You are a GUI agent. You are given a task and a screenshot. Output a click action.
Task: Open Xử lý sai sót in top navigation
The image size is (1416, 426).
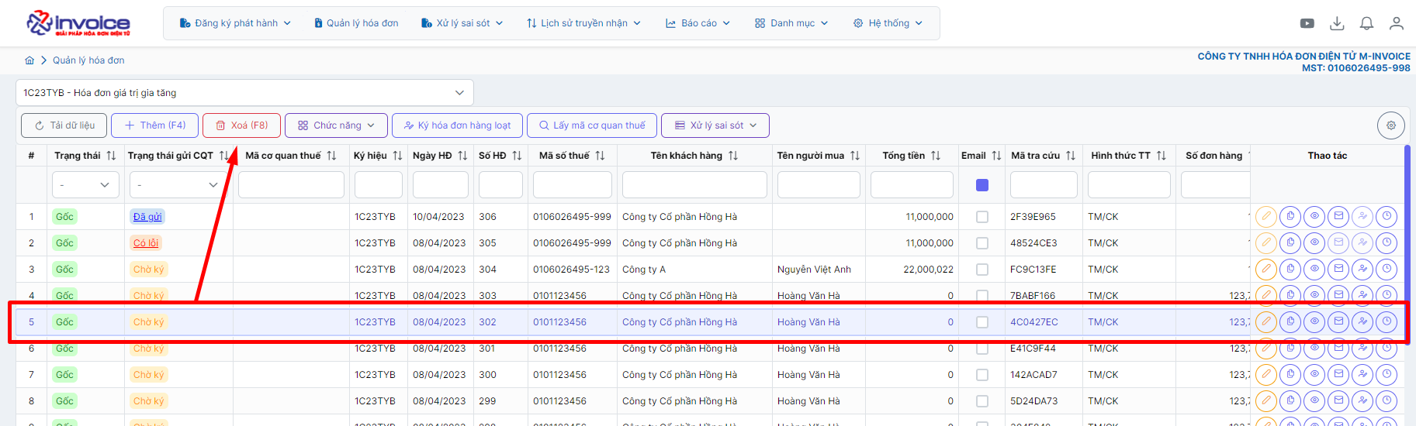462,23
